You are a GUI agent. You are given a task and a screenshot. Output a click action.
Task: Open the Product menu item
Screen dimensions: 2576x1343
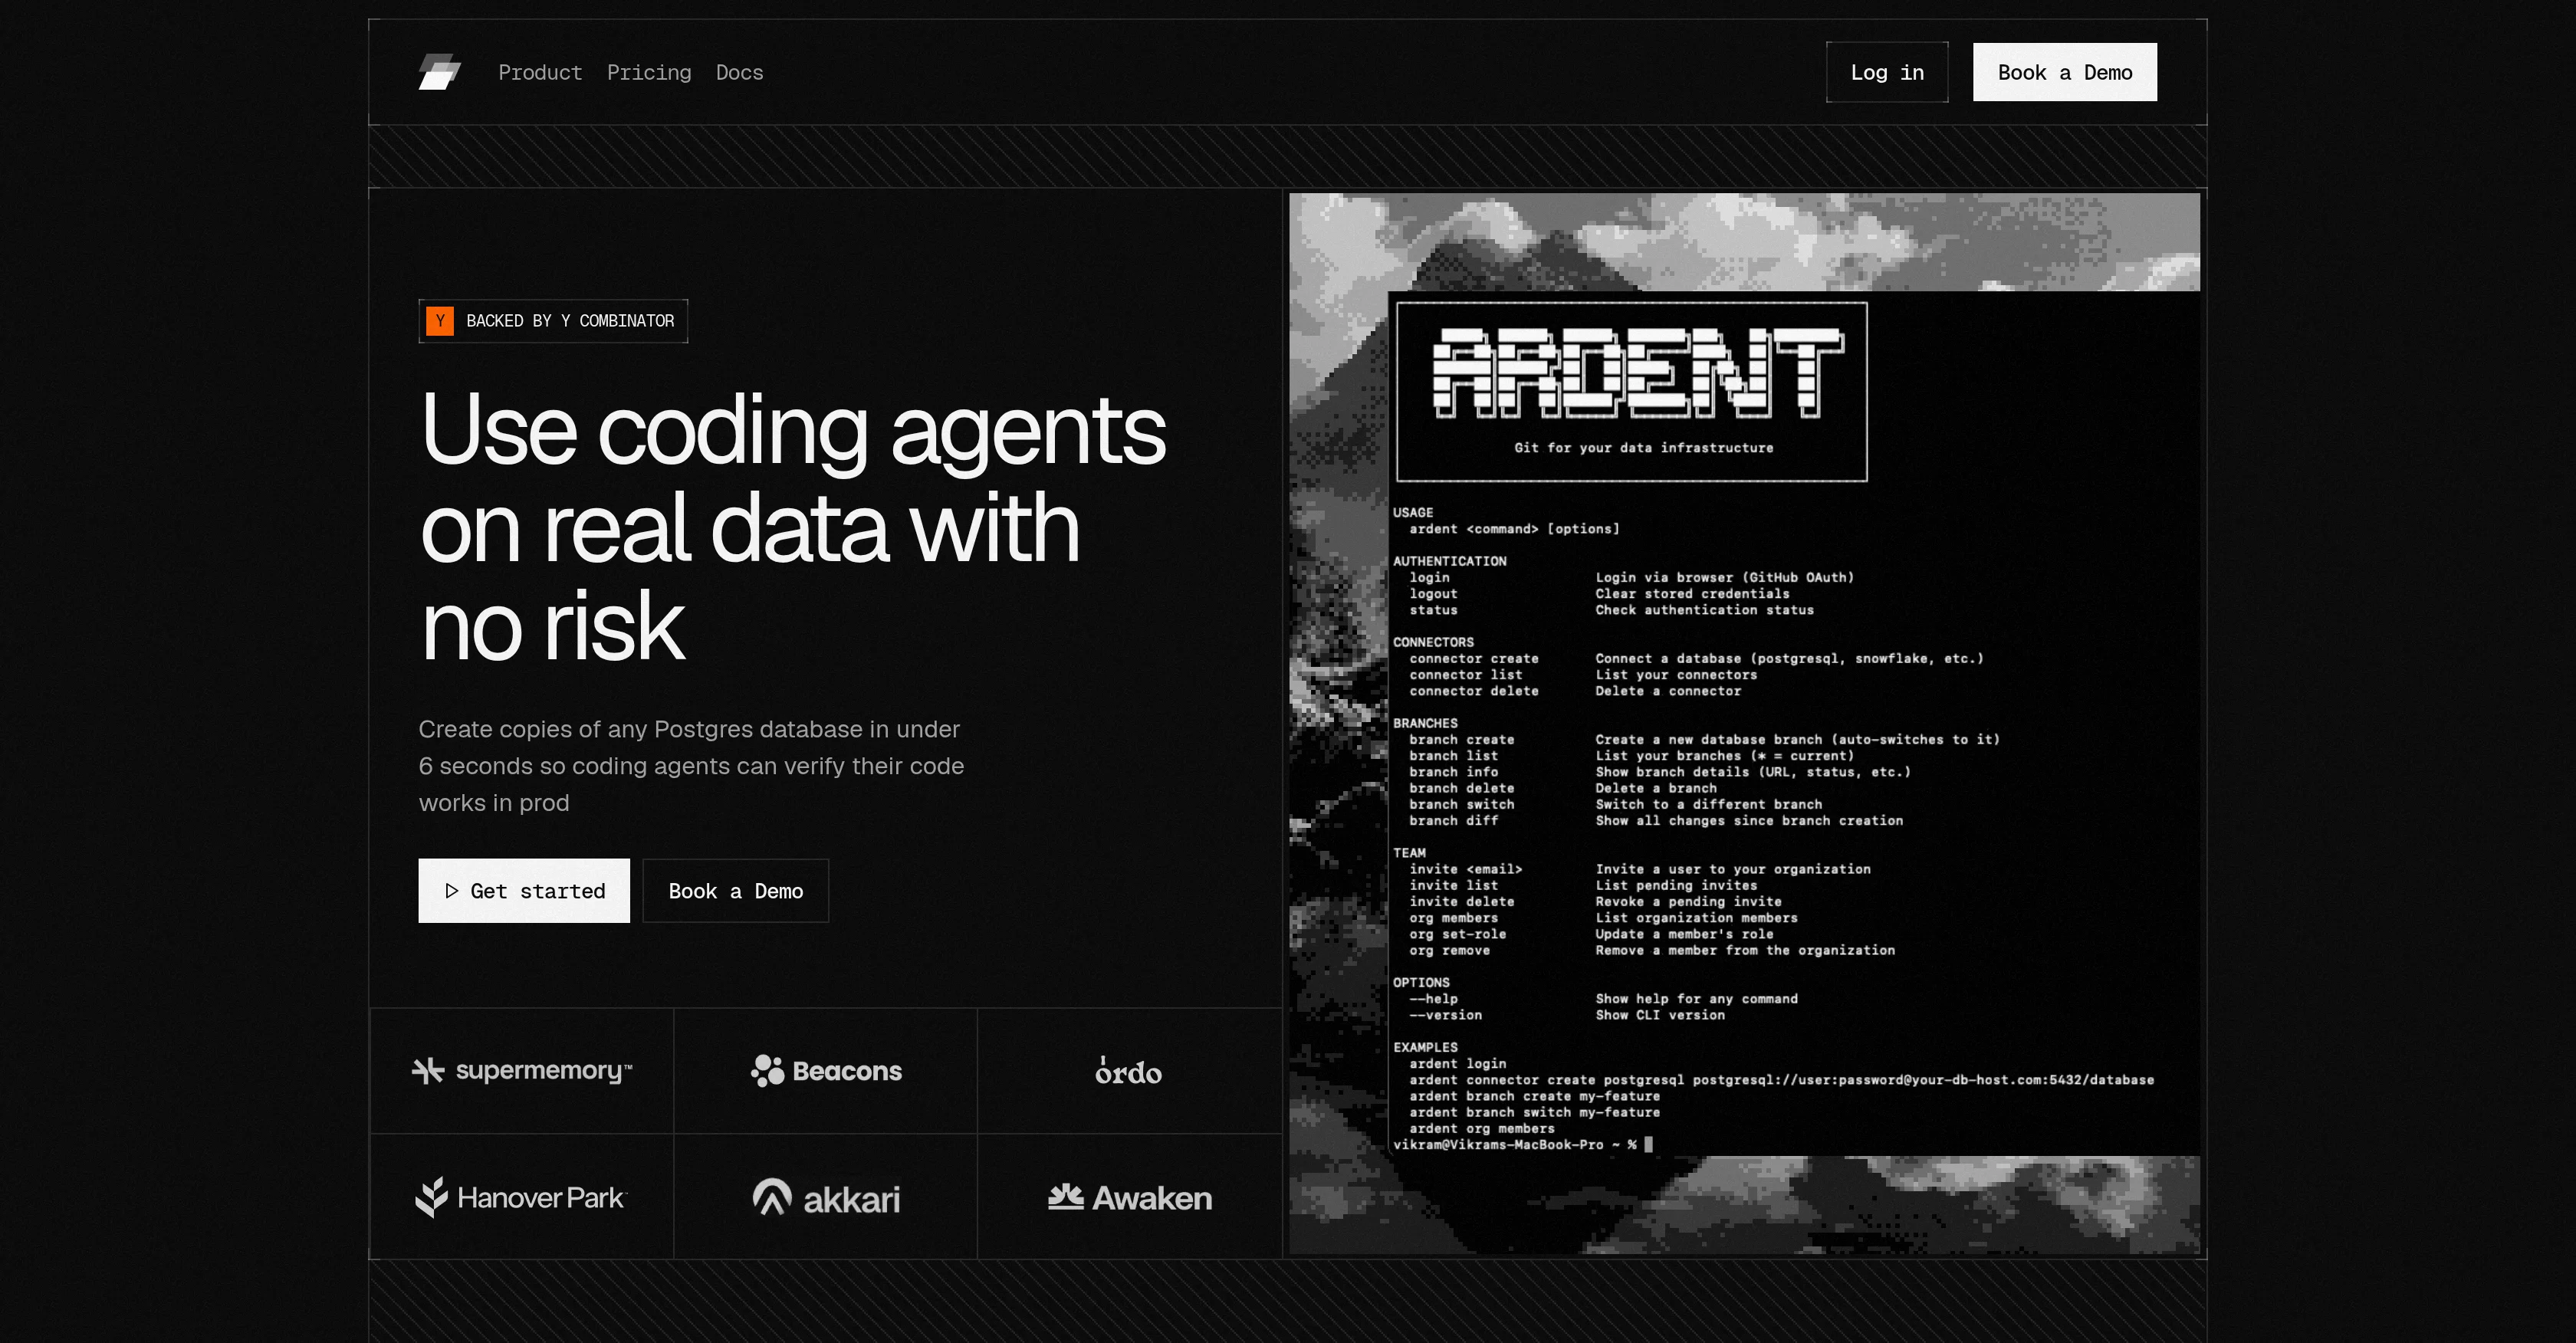pyautogui.click(x=540, y=73)
